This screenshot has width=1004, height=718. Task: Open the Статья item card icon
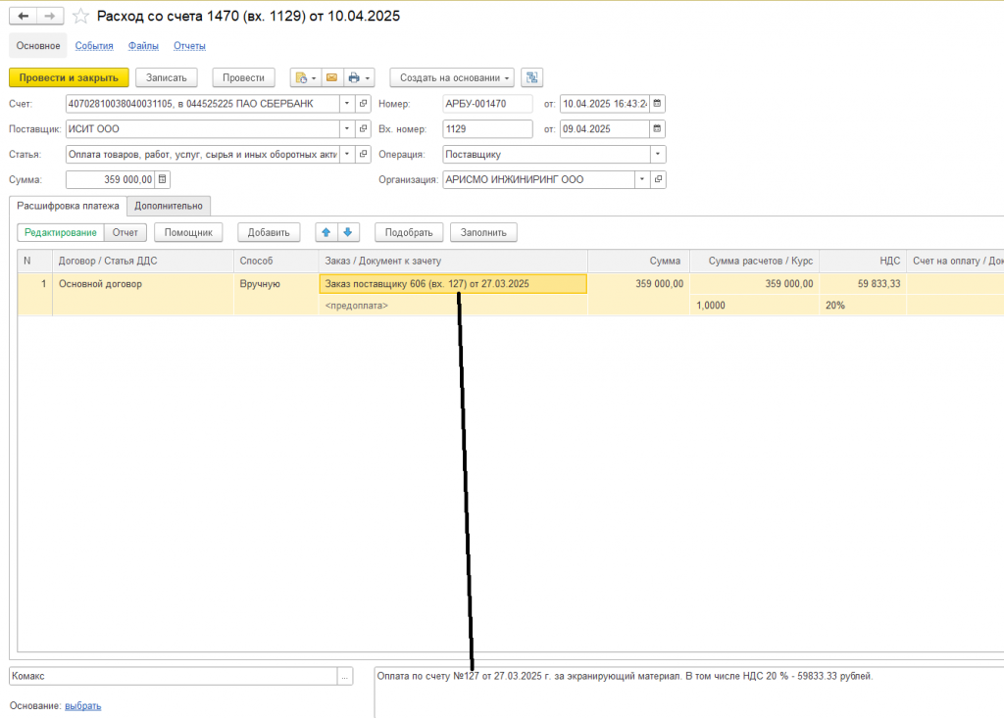(x=363, y=154)
